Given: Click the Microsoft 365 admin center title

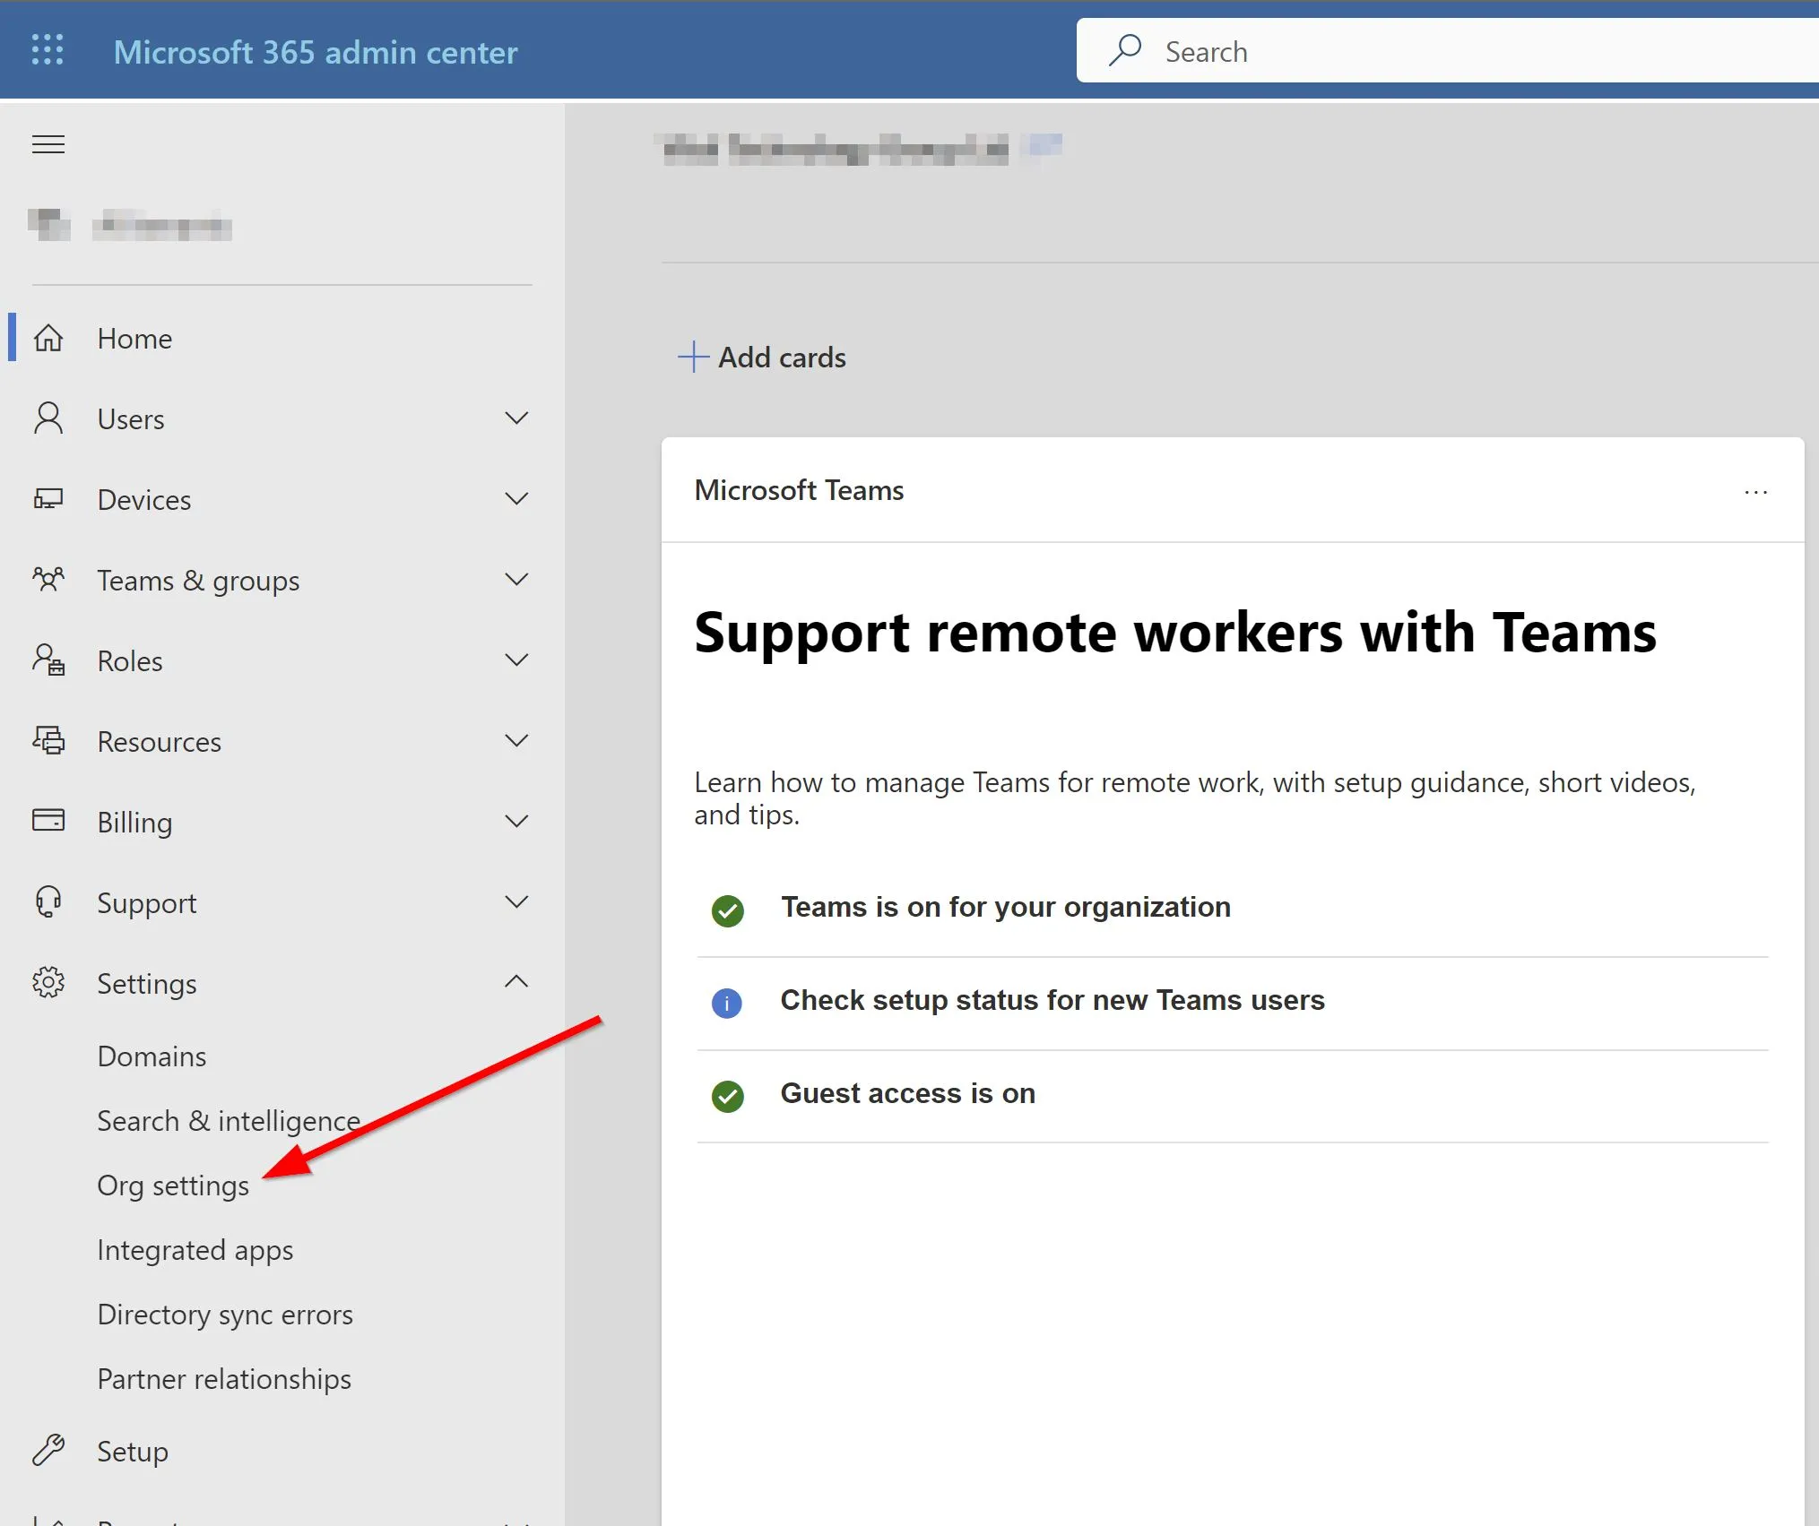Looking at the screenshot, I should pyautogui.click(x=316, y=52).
